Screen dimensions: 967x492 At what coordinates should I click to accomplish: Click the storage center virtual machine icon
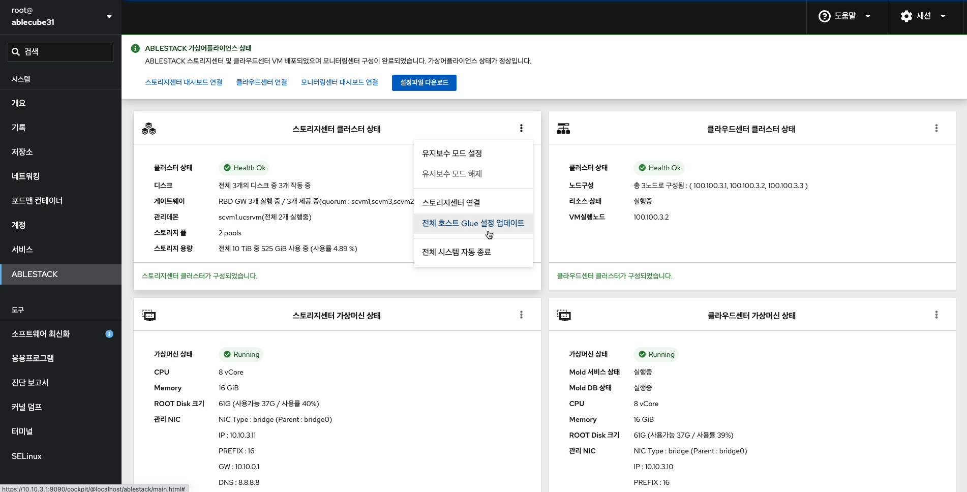pos(149,316)
